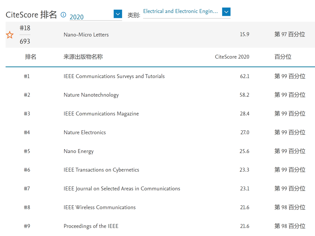The image size is (315, 236).
Task: Click rank #1 cell
Action: coord(27,76)
